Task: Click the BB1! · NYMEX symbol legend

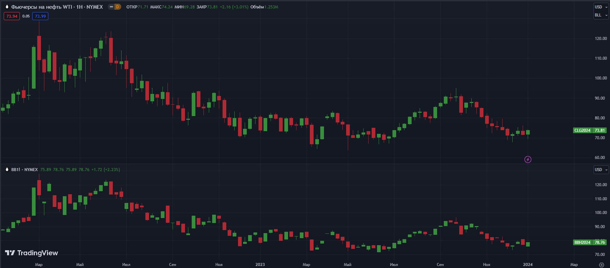Action: click(25, 170)
